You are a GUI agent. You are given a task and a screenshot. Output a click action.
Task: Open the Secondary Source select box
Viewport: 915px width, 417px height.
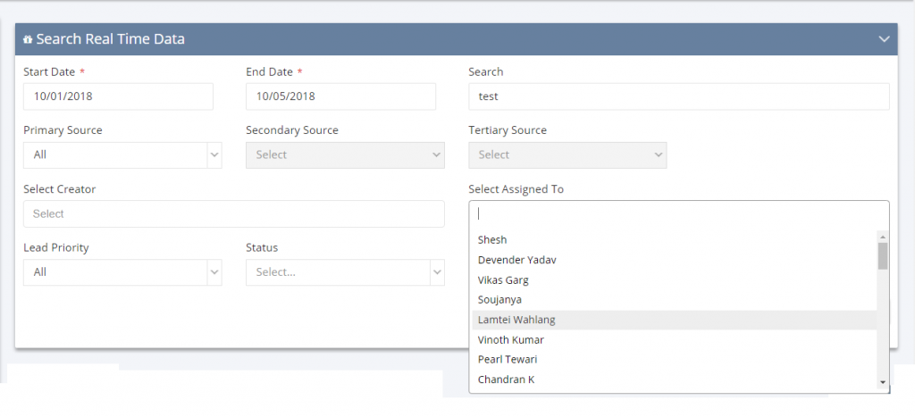coord(345,155)
